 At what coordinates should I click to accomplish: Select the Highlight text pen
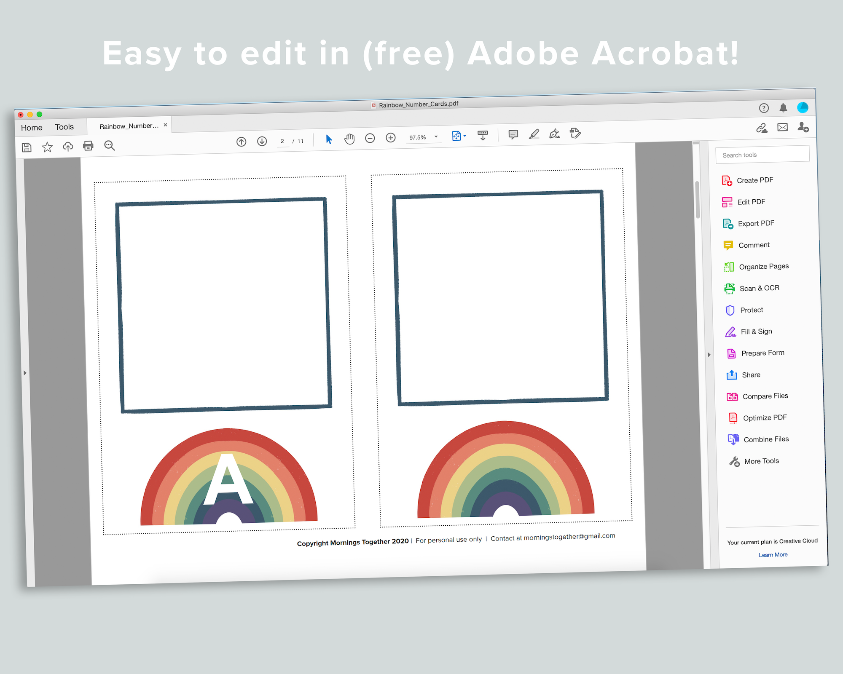click(534, 134)
